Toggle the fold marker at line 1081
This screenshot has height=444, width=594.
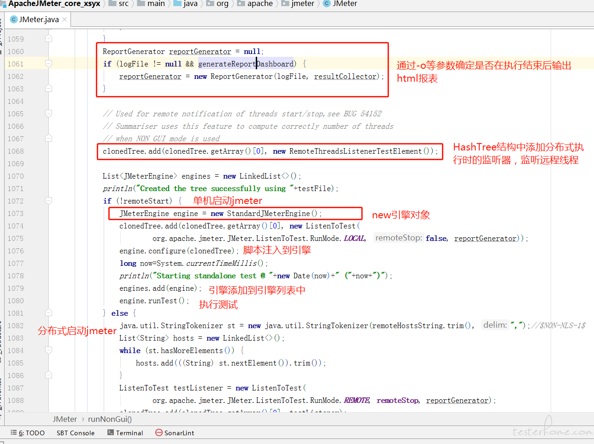coord(48,313)
